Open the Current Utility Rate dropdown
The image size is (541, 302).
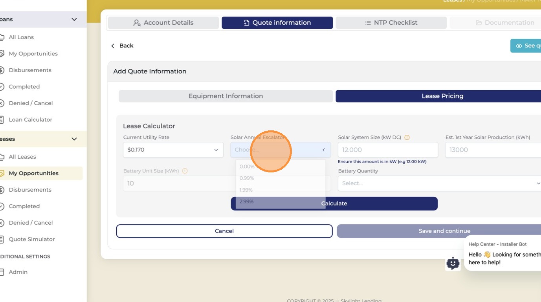coord(173,150)
